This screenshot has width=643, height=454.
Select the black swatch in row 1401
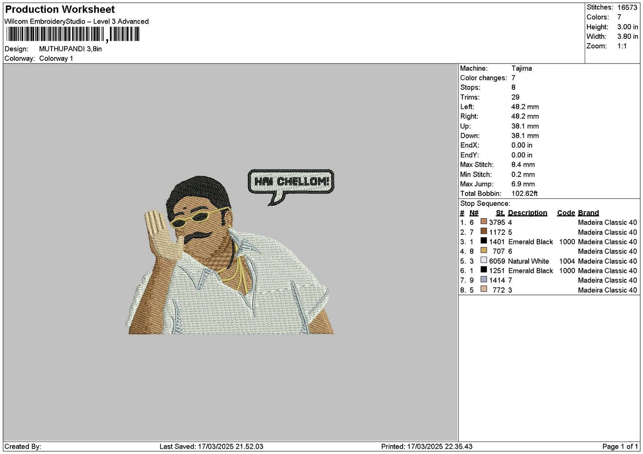coord(484,241)
